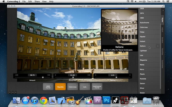
Task: Open Adobe Photoshop from the dock
Action: coord(106,100)
